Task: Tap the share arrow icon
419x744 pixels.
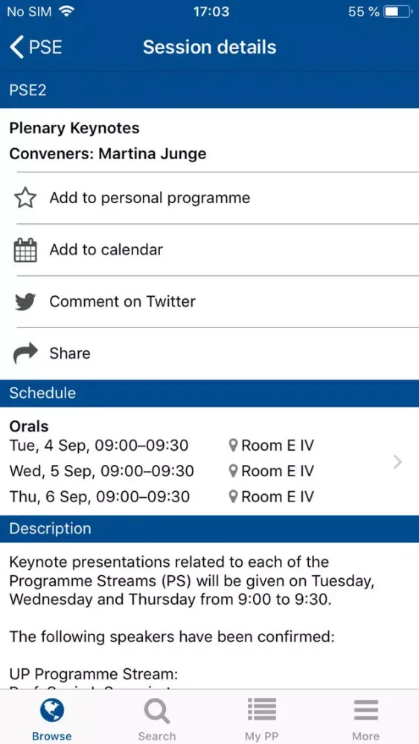Action: pos(25,353)
